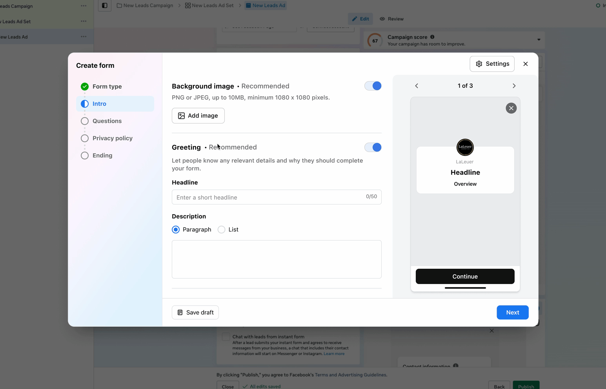The height and width of the screenshot is (389, 606).
Task: Toggle the Greeting switch off
Action: tap(373, 147)
